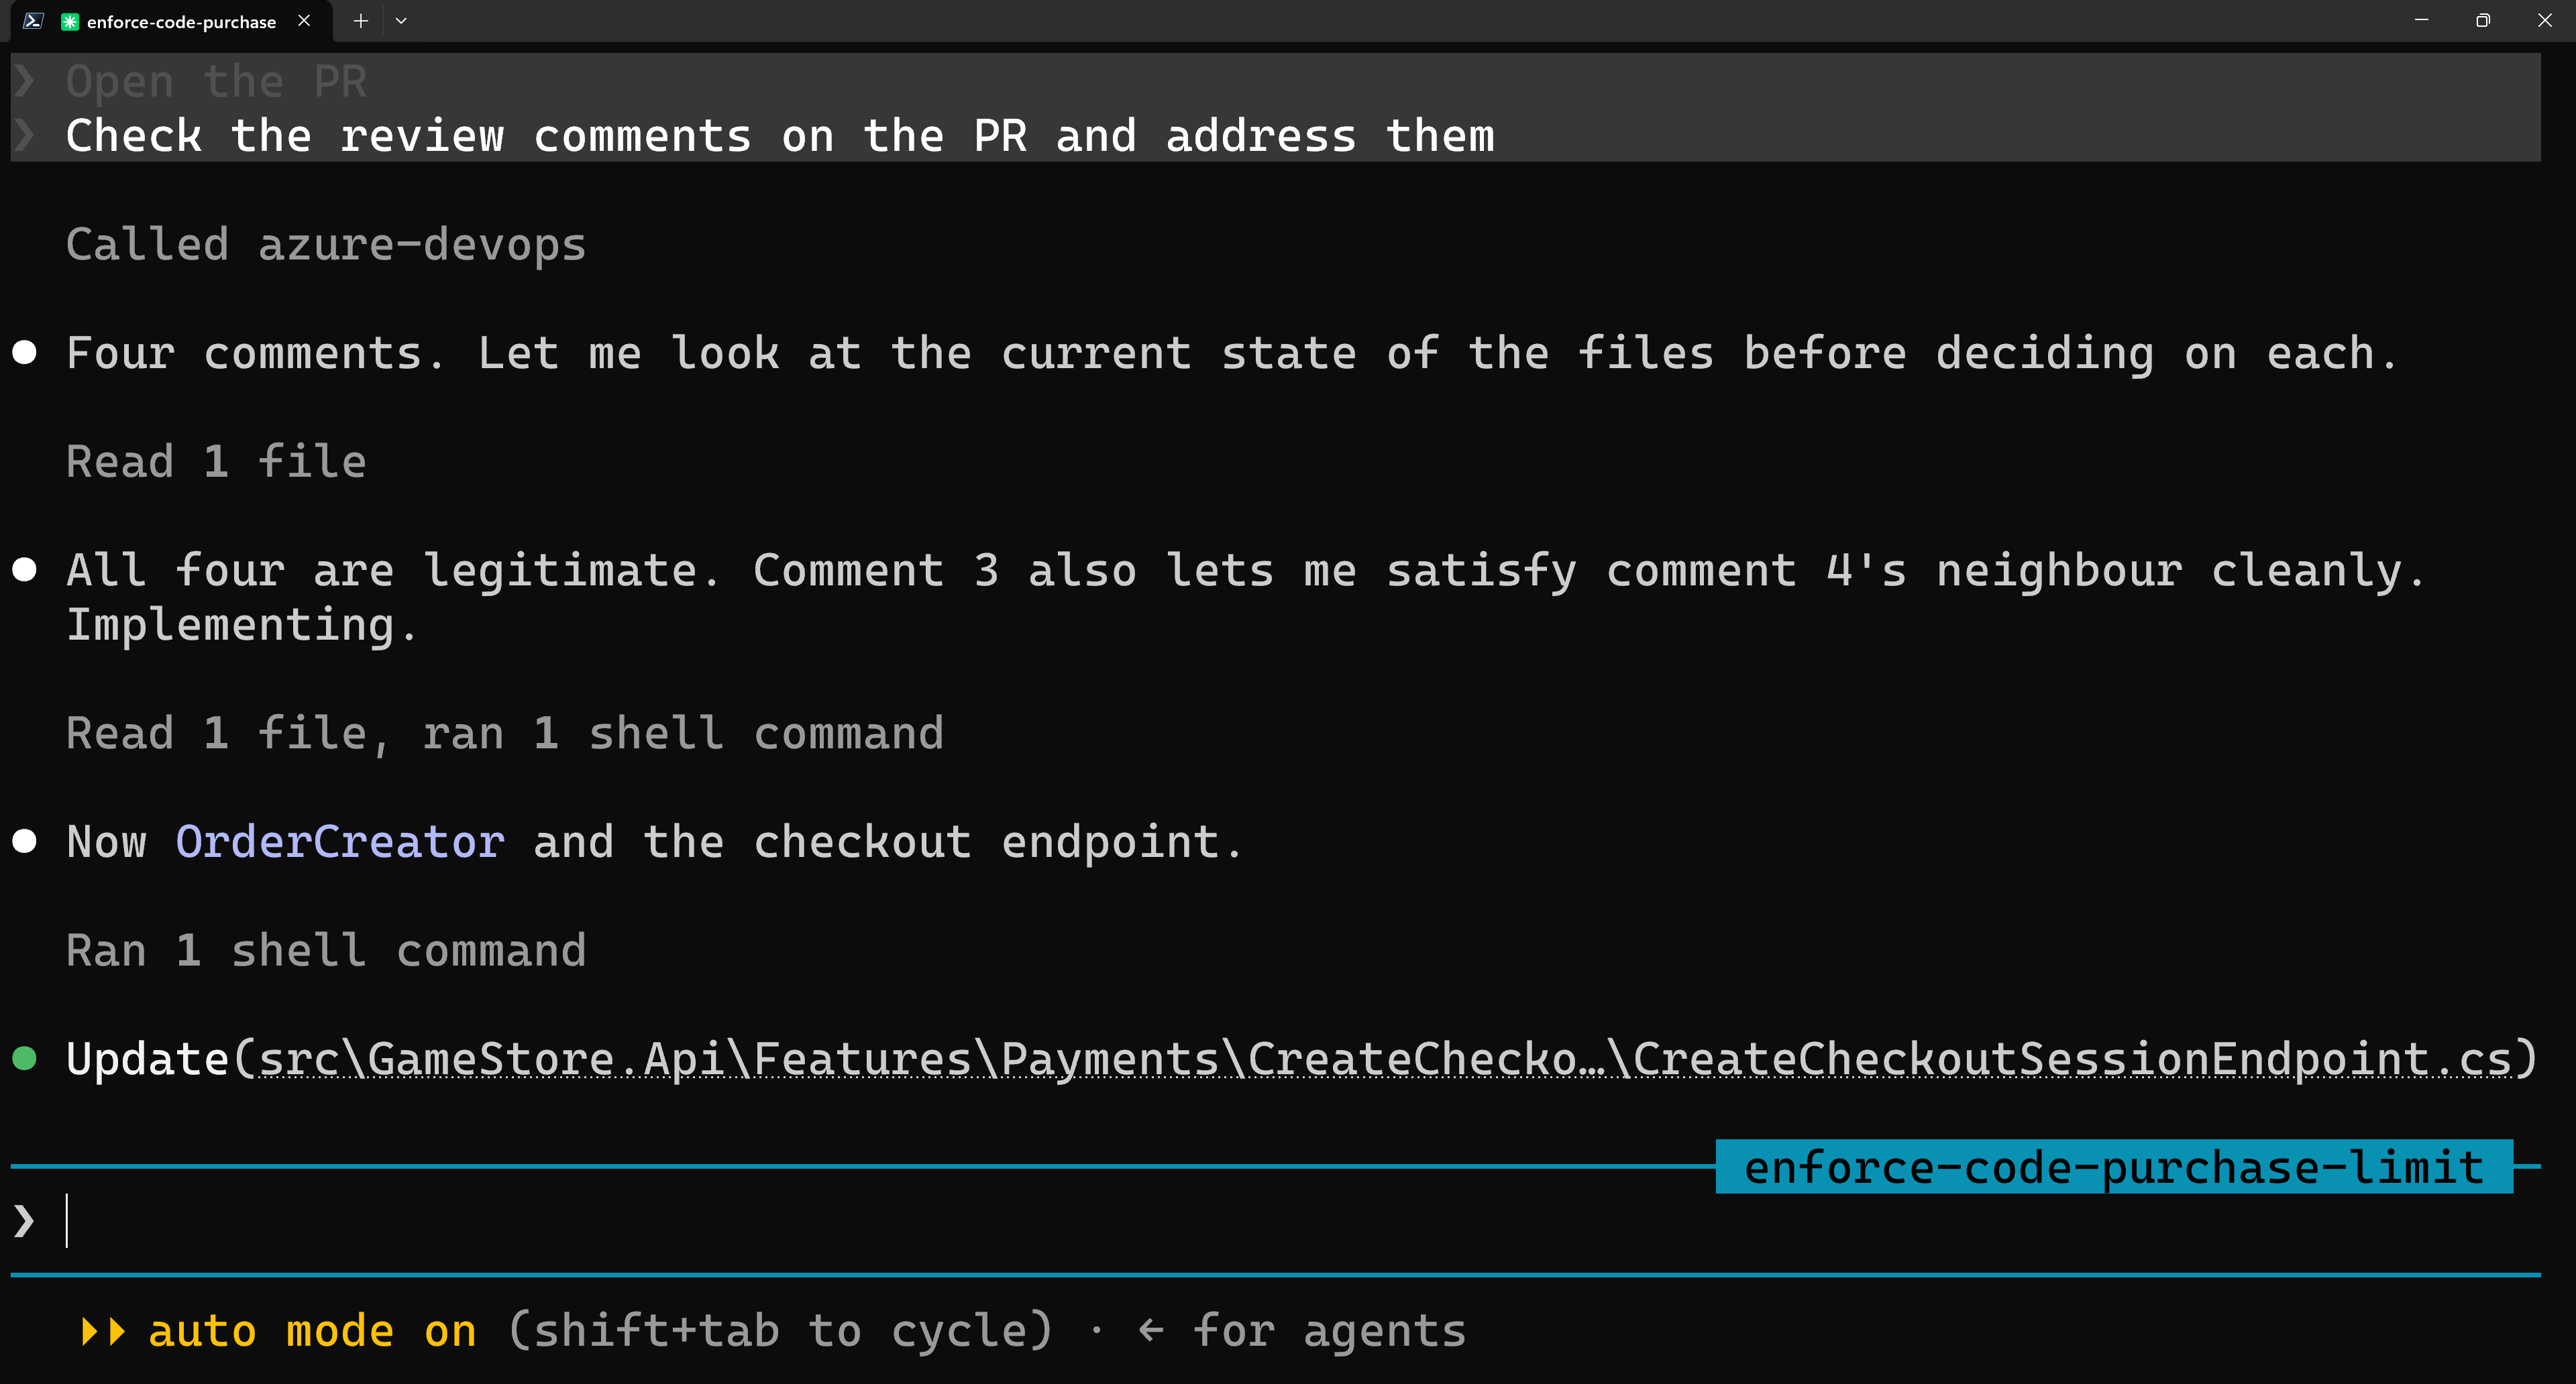
Task: Click the left arrow for agents
Action: coord(1151,1330)
